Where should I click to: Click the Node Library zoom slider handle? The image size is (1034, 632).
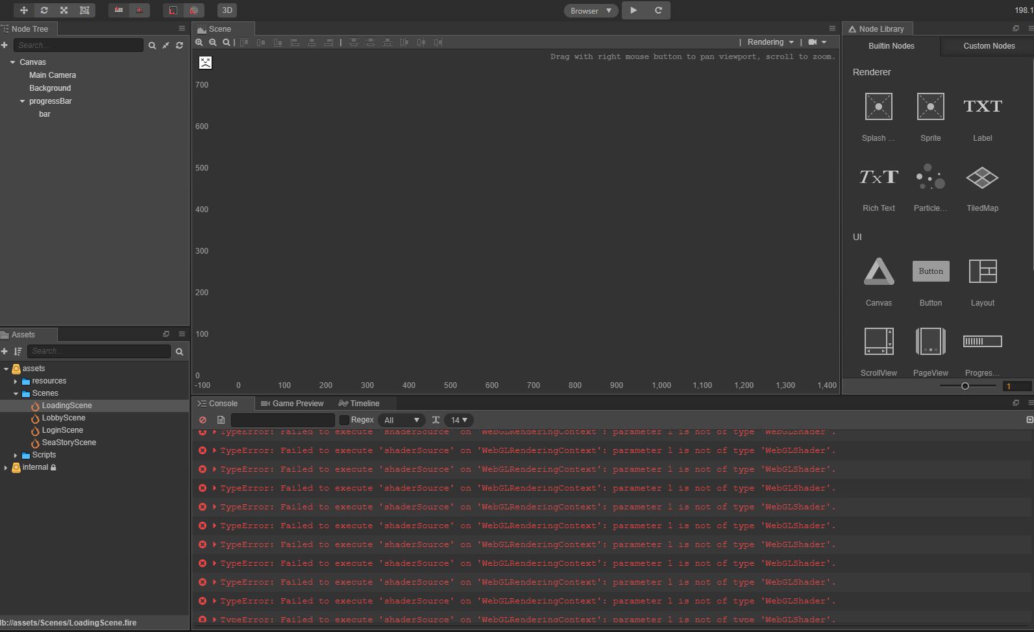(x=965, y=386)
